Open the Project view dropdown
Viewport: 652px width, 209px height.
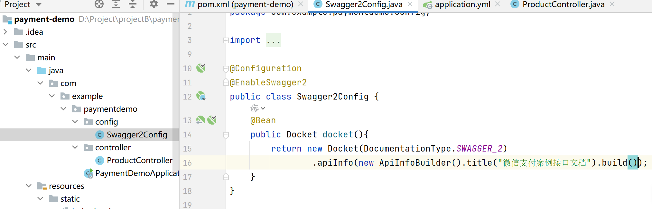39,4
